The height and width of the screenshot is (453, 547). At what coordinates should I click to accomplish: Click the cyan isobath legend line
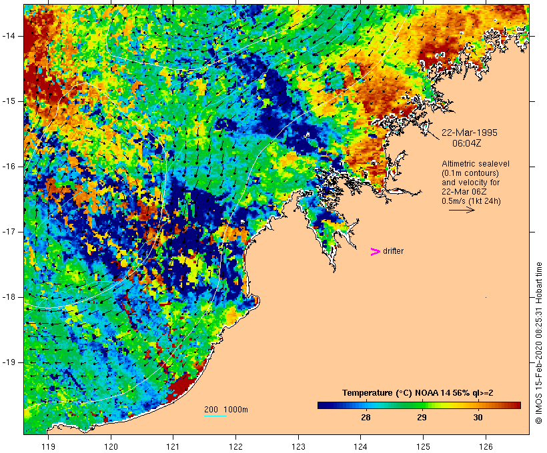215,416
